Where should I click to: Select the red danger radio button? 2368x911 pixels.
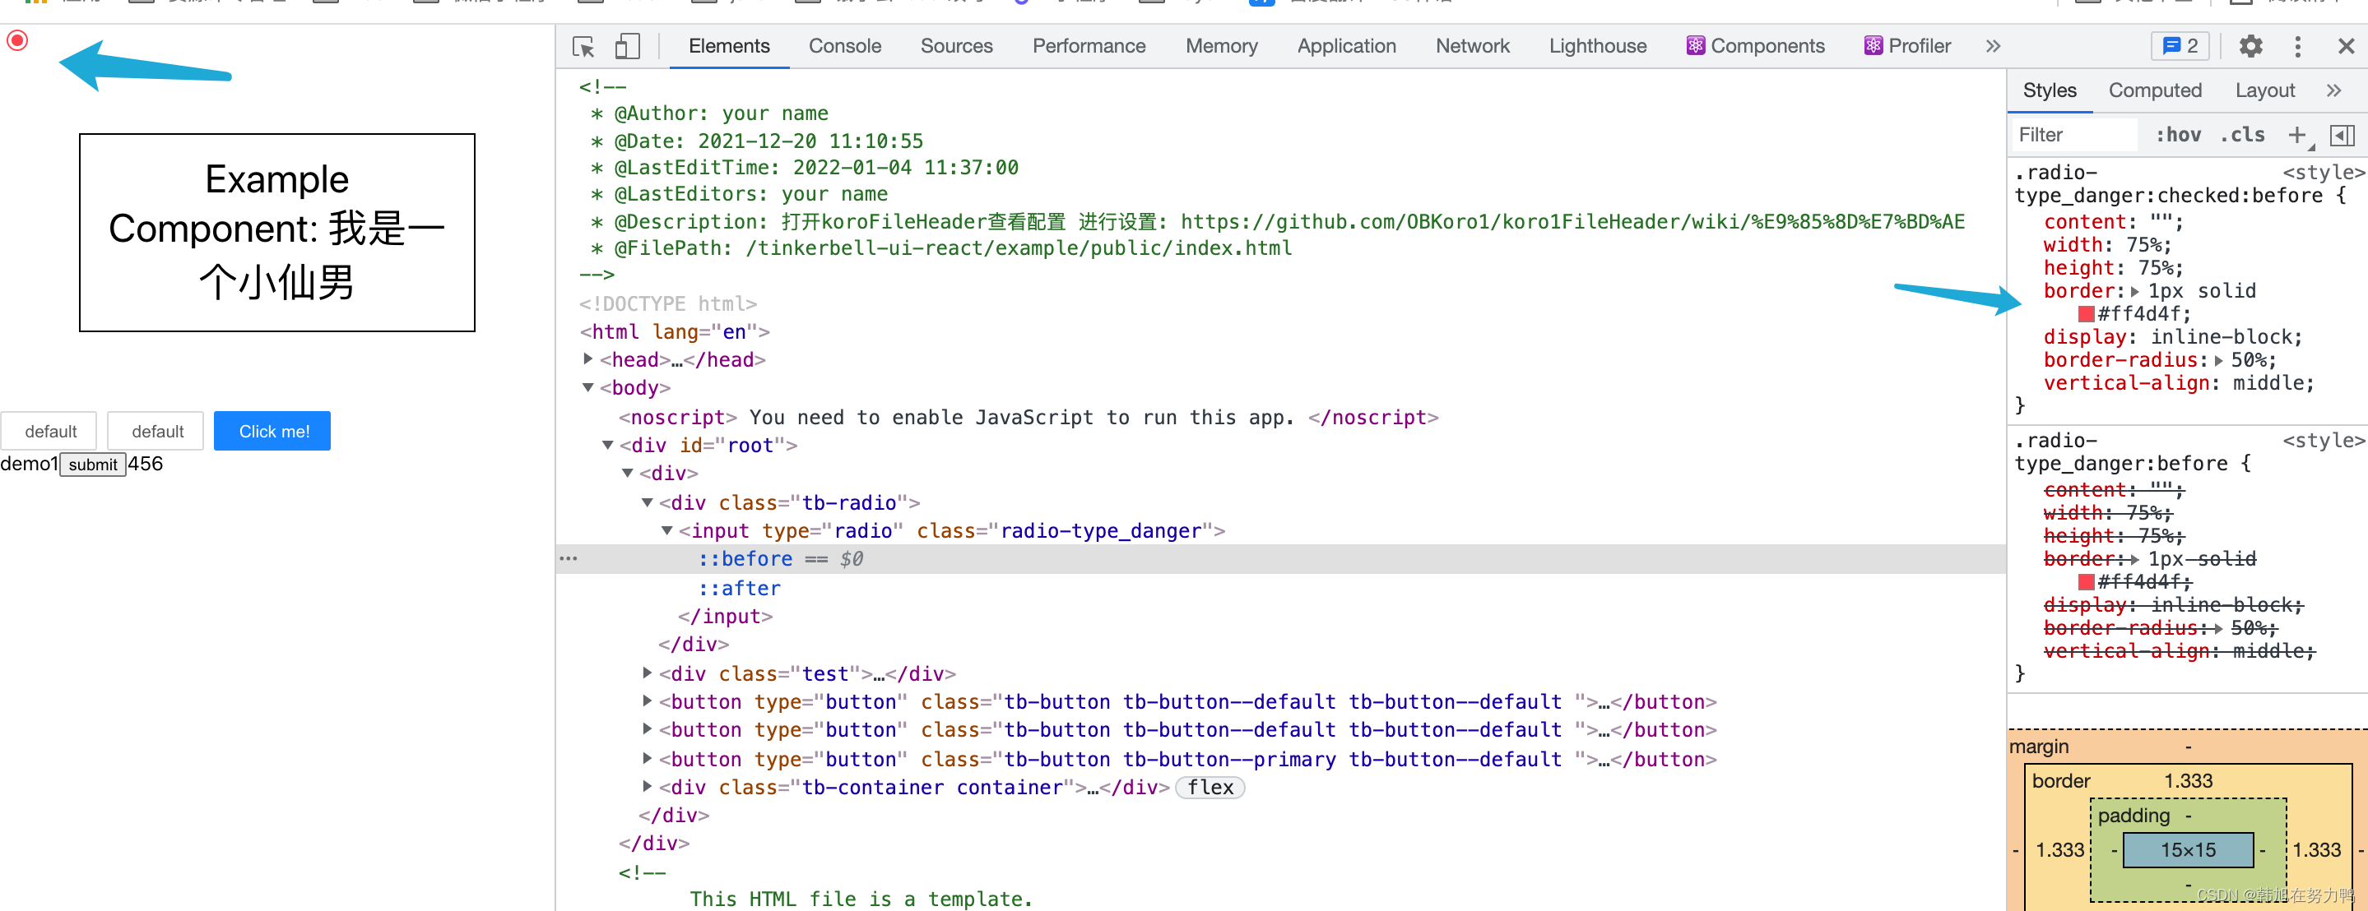pyautogui.click(x=17, y=40)
